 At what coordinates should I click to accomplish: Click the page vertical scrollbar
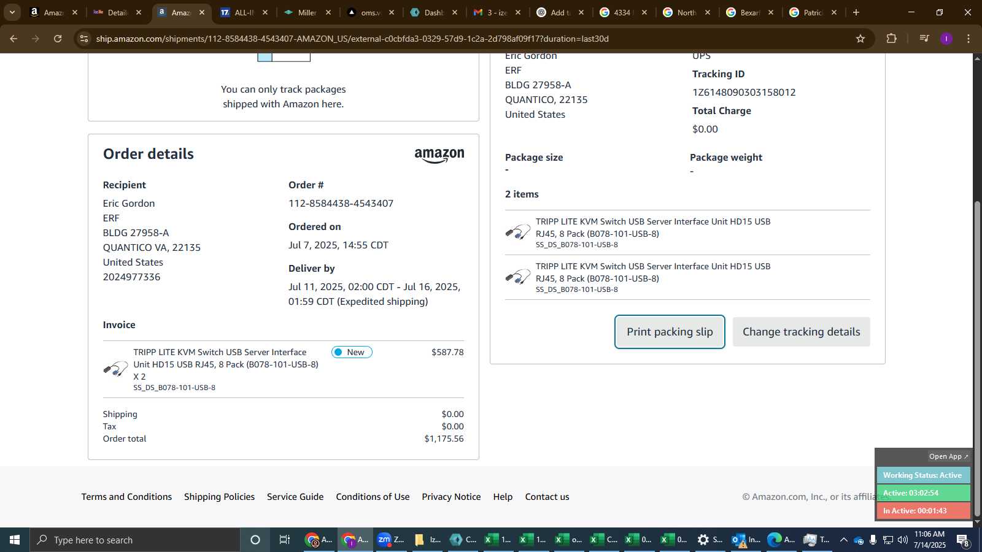click(x=977, y=359)
